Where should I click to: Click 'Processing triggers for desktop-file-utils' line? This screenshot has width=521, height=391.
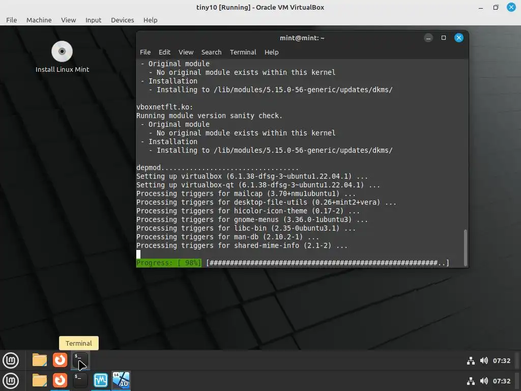(266, 202)
